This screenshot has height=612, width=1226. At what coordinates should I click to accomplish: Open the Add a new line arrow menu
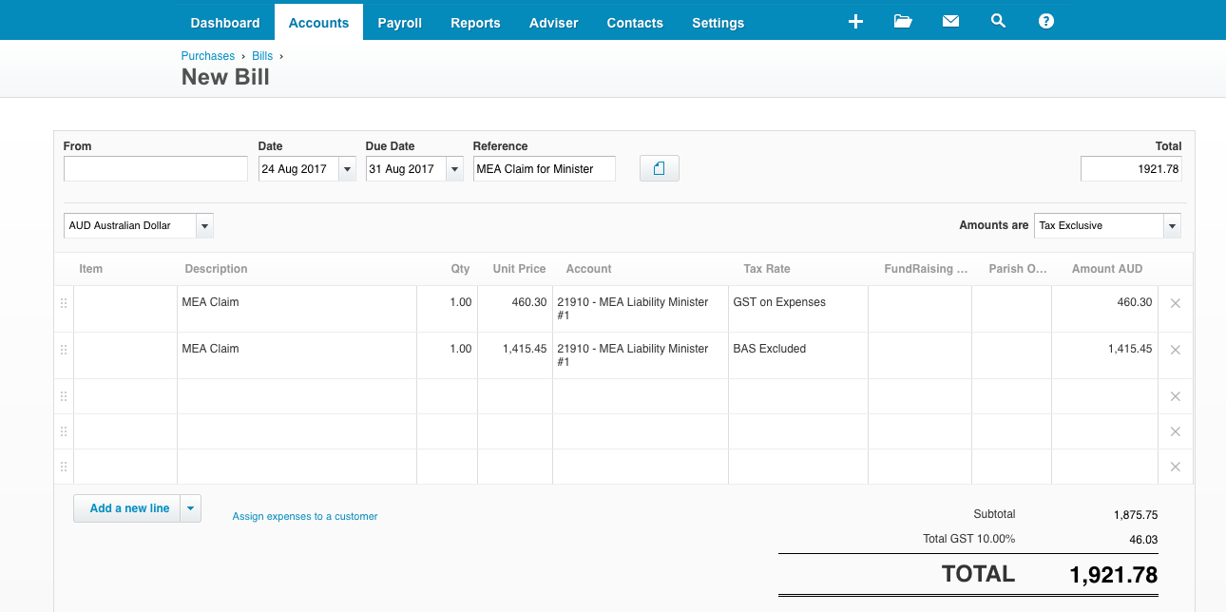[191, 508]
